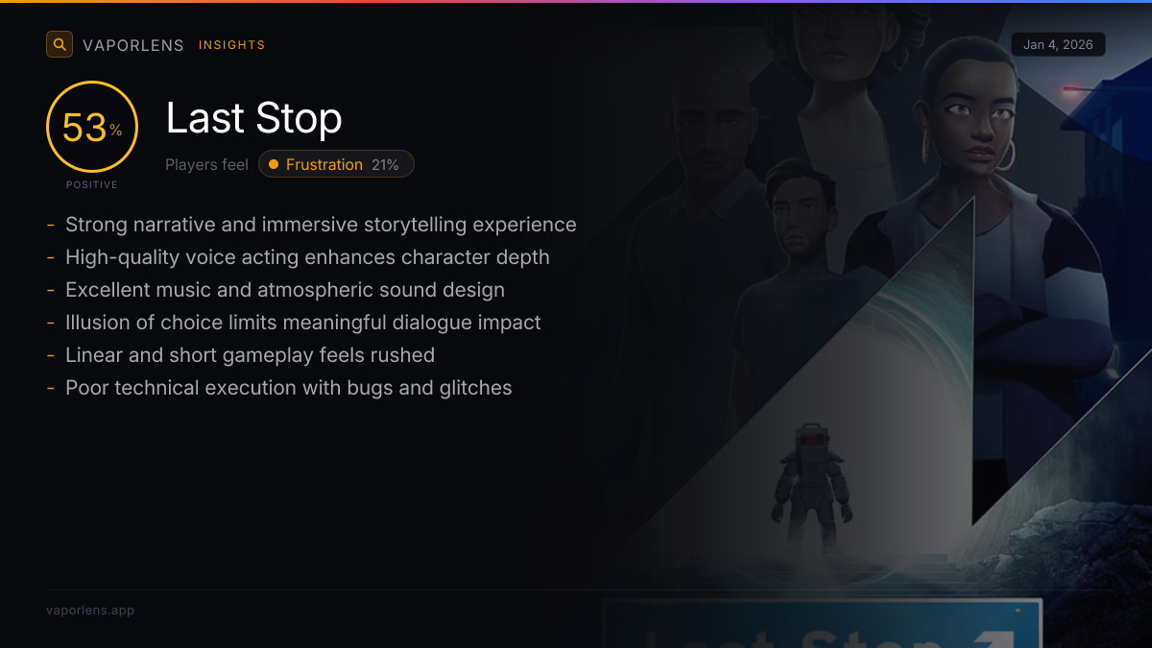The width and height of the screenshot is (1152, 648).
Task: Open the Frustration 21% emotion pill
Action: (x=336, y=164)
